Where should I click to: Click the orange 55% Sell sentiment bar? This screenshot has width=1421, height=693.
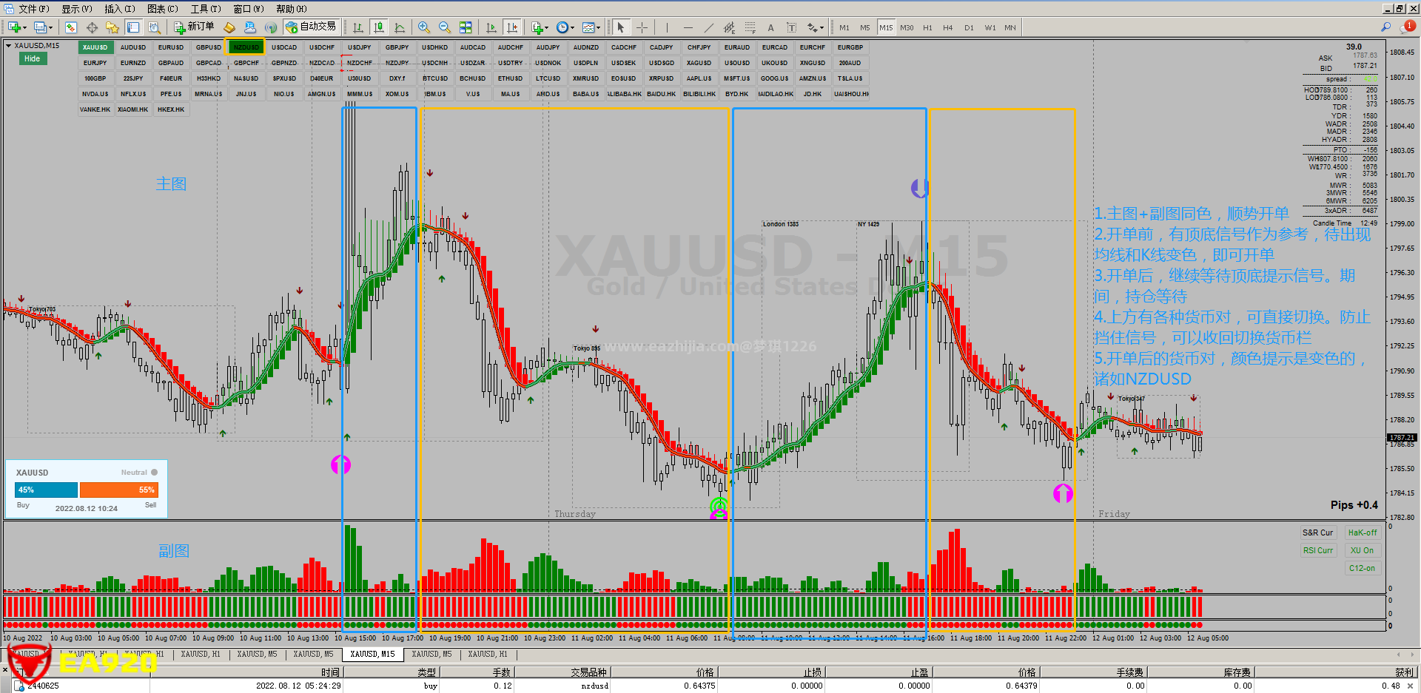click(x=118, y=490)
